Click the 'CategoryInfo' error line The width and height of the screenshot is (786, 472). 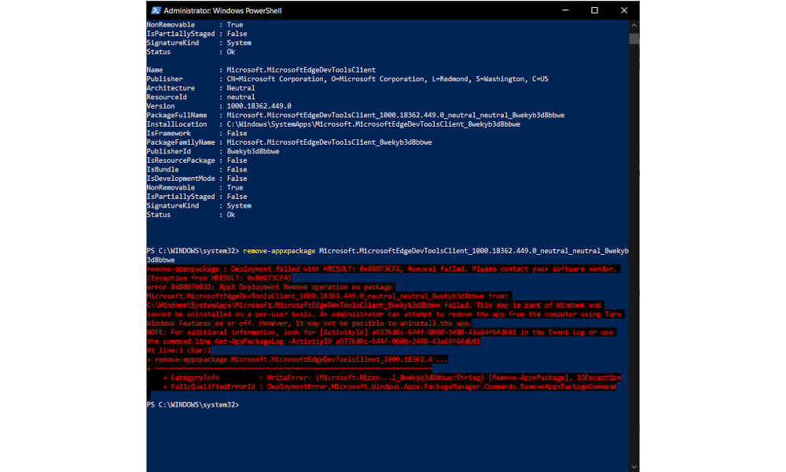pos(391,377)
